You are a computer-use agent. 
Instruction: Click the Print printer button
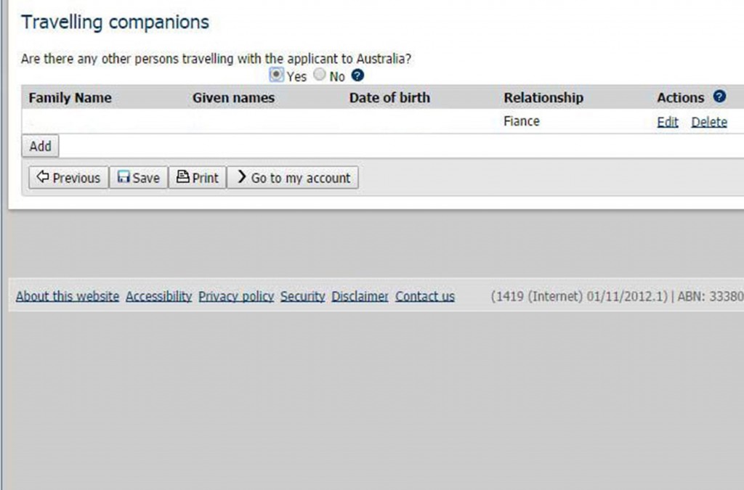[x=198, y=178]
